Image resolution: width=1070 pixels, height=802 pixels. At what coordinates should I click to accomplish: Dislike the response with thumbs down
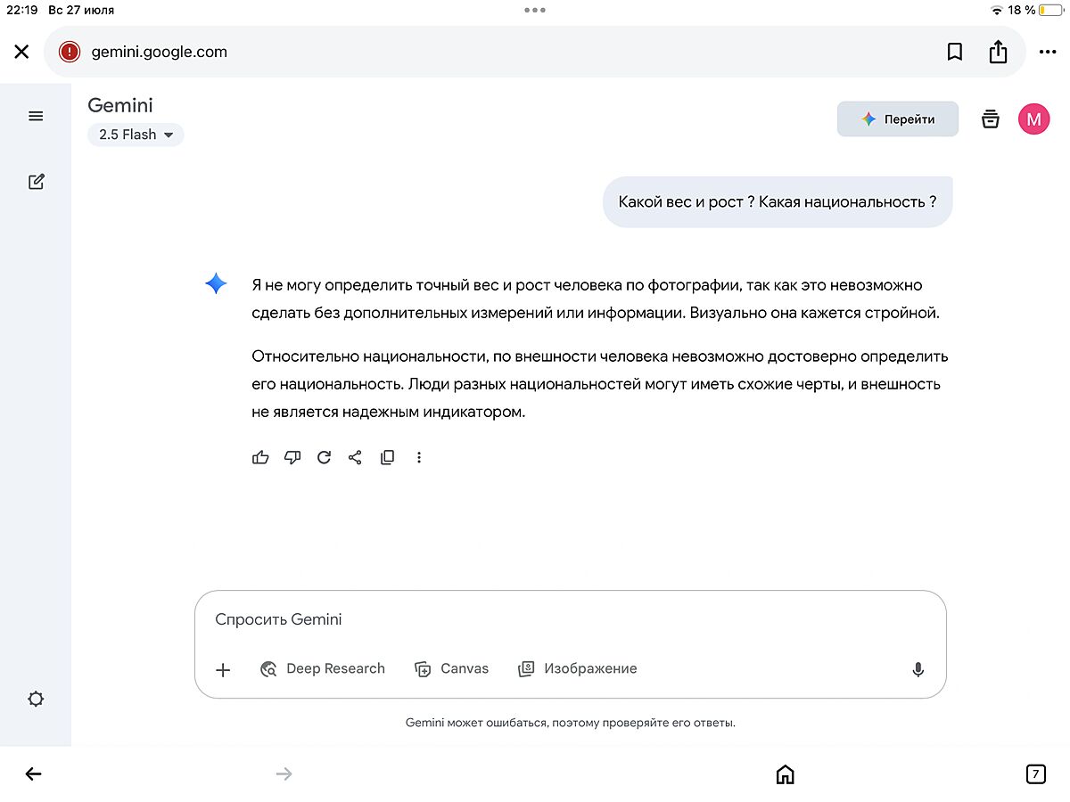[292, 457]
